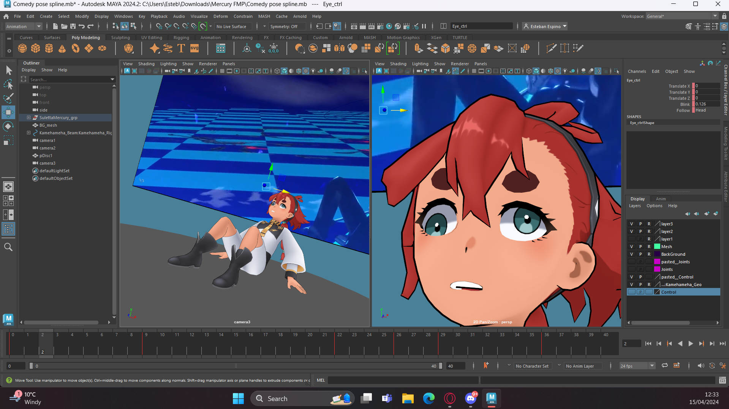The height and width of the screenshot is (409, 729).
Task: Click the Undo arrow icon
Action: tap(82, 26)
